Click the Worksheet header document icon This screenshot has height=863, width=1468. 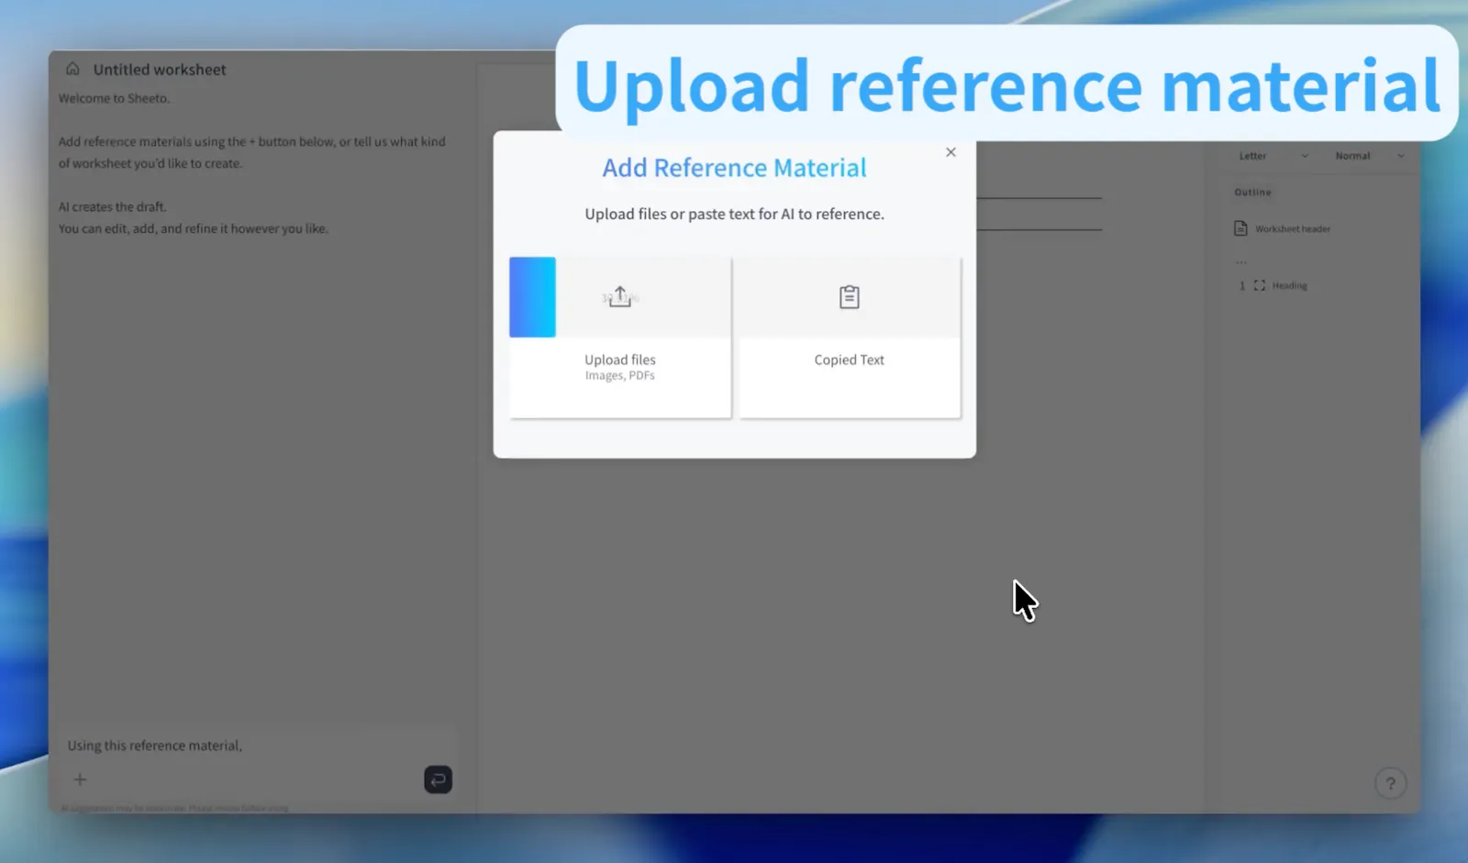1240,228
